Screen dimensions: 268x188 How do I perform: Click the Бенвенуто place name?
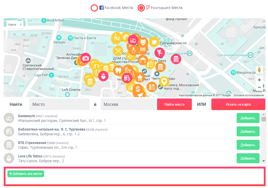click(27, 116)
